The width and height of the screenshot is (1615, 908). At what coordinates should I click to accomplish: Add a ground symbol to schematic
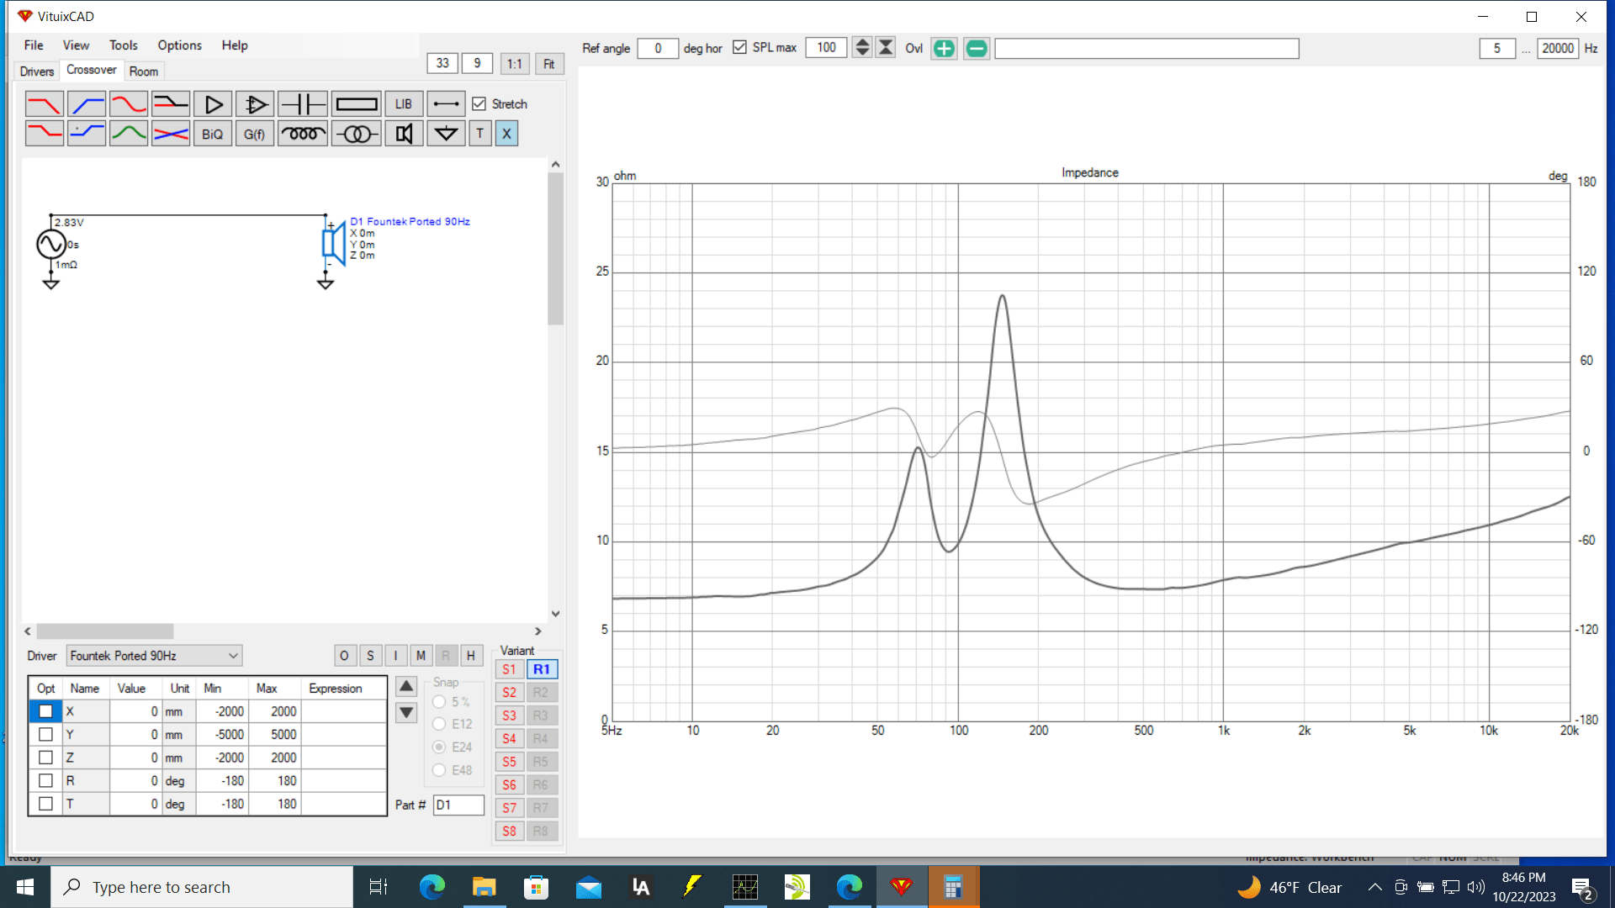click(446, 134)
